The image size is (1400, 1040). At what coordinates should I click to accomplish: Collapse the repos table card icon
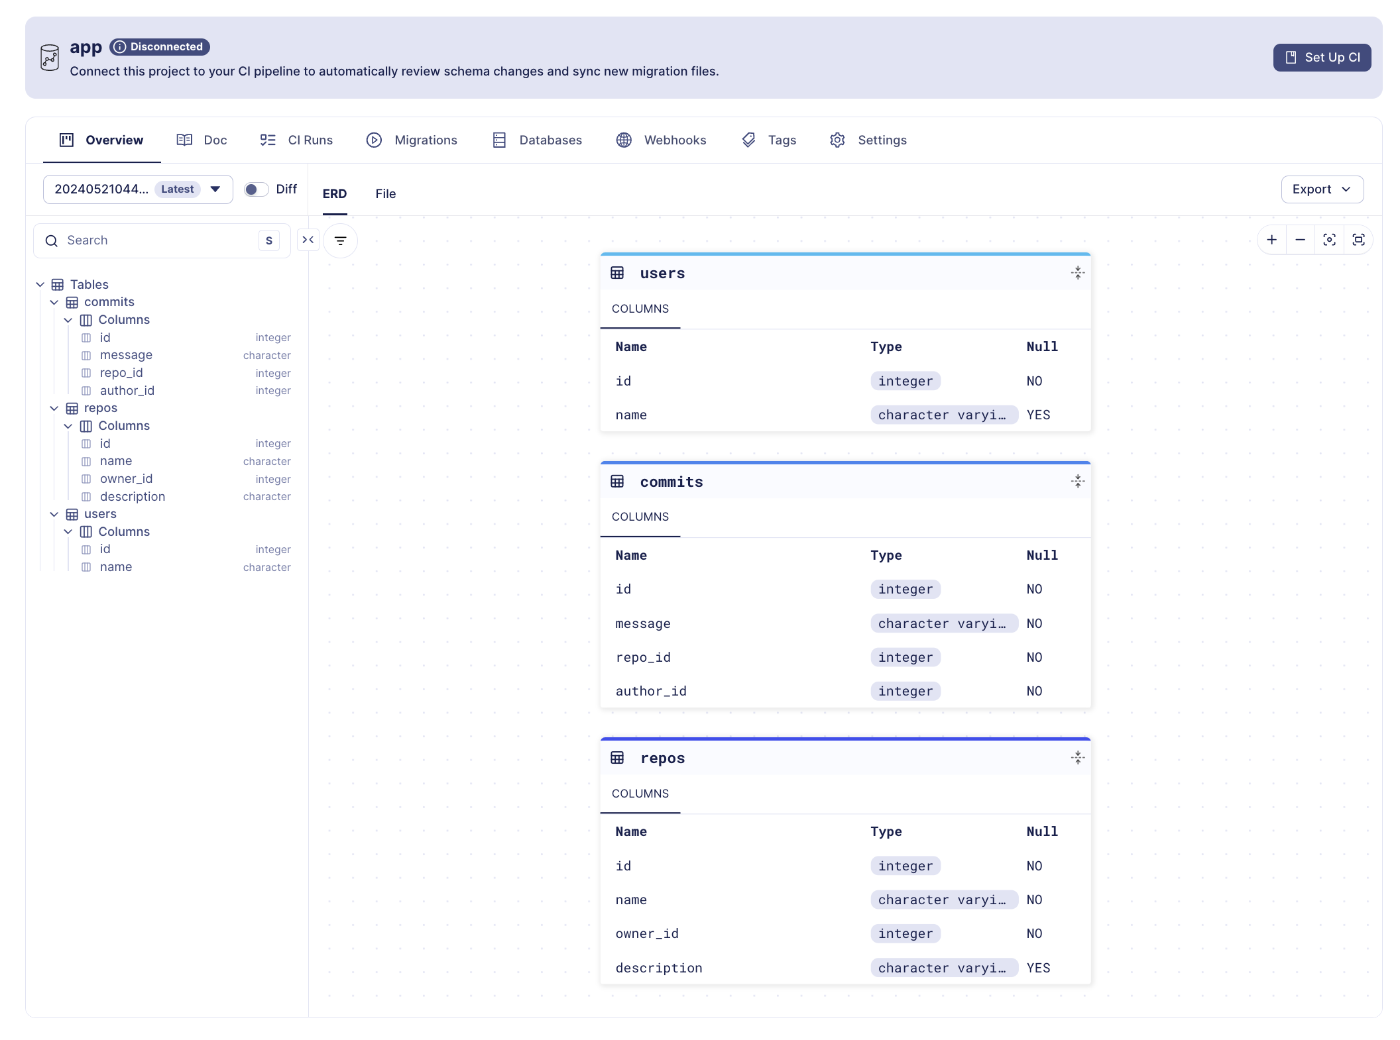tap(1077, 758)
